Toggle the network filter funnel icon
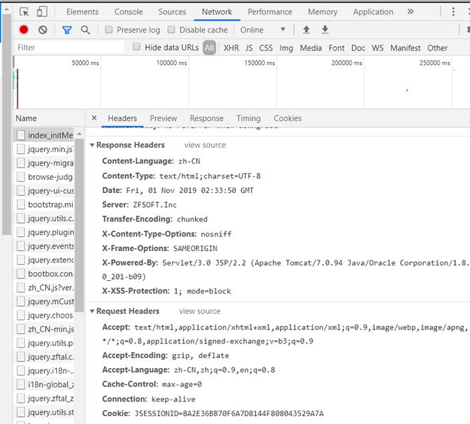This screenshot has height=424, width=470. (67, 30)
